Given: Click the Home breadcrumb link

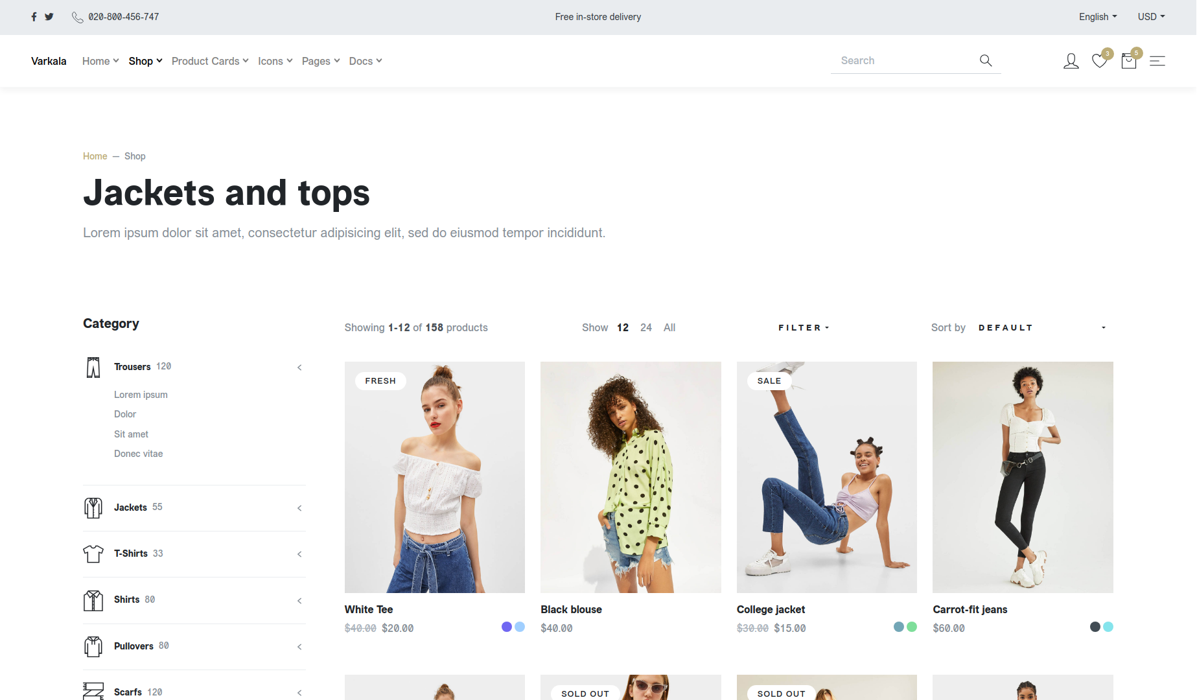Looking at the screenshot, I should [95, 156].
